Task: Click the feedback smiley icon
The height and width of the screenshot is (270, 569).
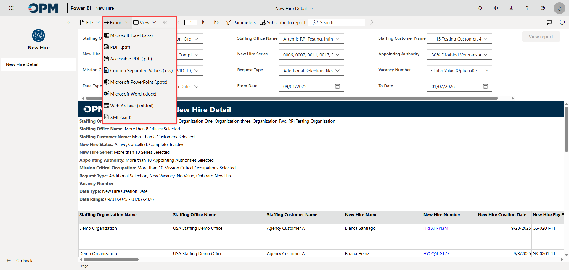Action: pos(543,8)
